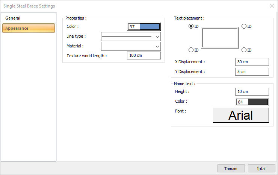The image size is (278, 175).
Task: Select the bottom-right ID radio button
Action: [x=244, y=50]
